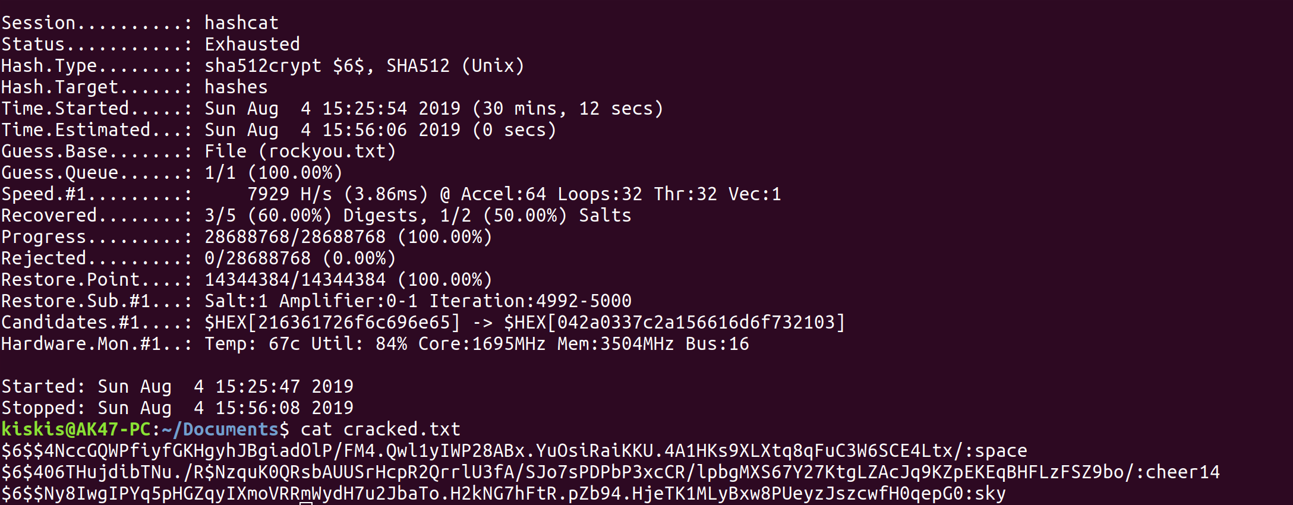The width and height of the screenshot is (1293, 505).
Task: Click the Rejected '0/28688768' value
Action: [x=257, y=258]
